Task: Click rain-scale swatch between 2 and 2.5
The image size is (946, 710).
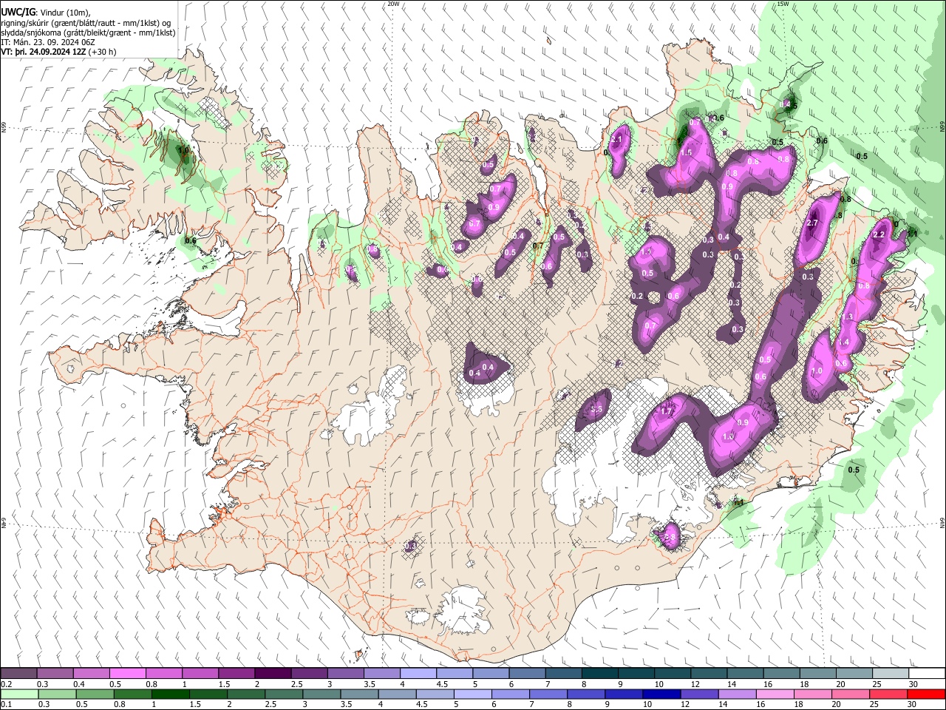Action: (x=246, y=694)
